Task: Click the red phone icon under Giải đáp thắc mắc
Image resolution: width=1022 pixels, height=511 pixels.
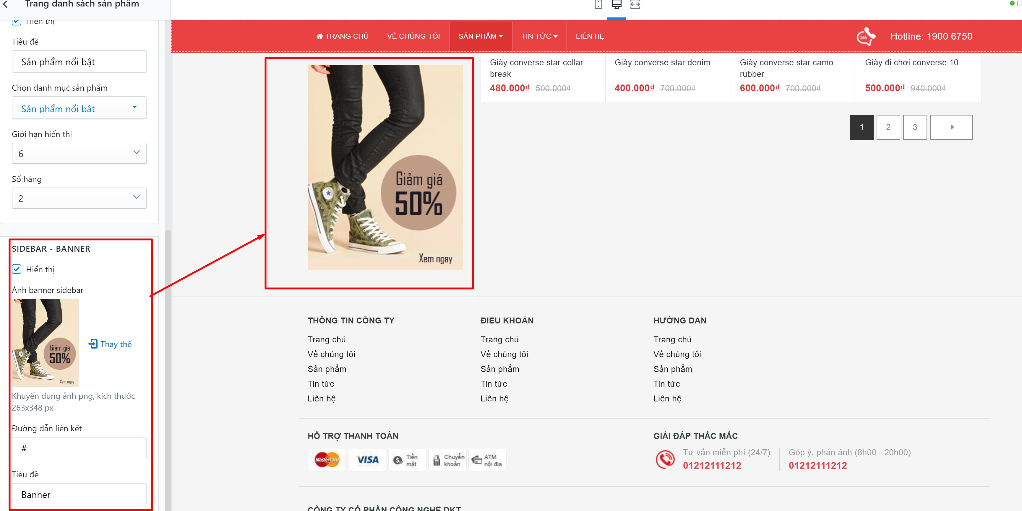Action: click(x=665, y=459)
